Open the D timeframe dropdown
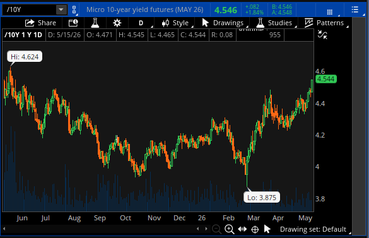369x238 pixels. tap(141, 23)
